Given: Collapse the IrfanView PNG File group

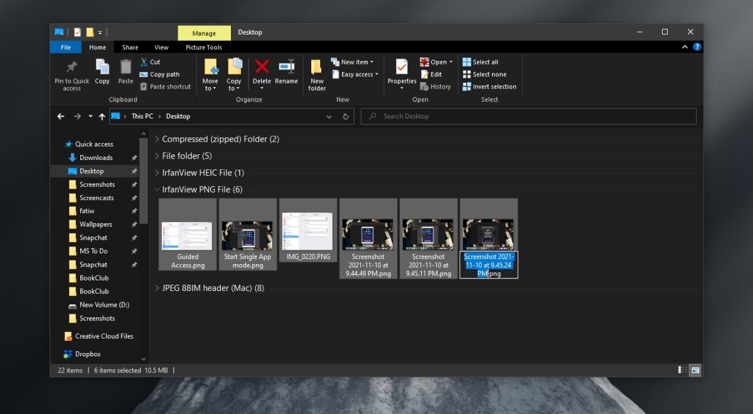Looking at the screenshot, I should [157, 189].
